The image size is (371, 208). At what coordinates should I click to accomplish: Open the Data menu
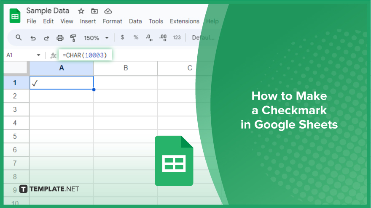[x=135, y=21]
